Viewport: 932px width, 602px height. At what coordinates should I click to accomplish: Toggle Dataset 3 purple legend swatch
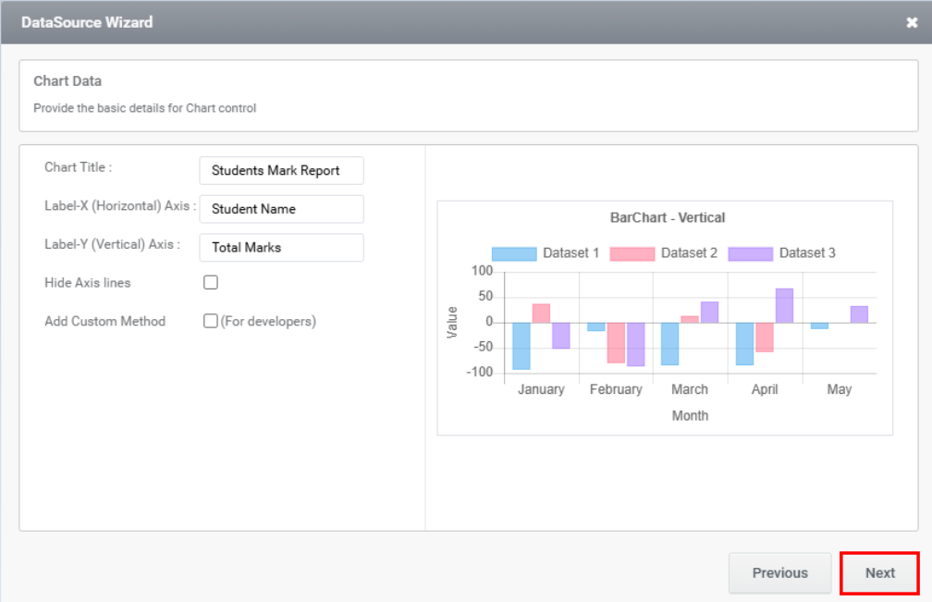[x=750, y=253]
